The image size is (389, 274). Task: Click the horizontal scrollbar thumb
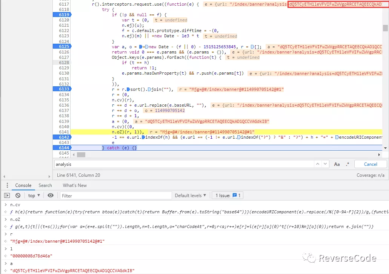pos(81,155)
